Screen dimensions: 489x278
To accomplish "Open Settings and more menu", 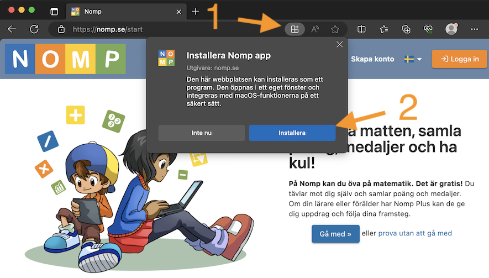I will tap(474, 29).
